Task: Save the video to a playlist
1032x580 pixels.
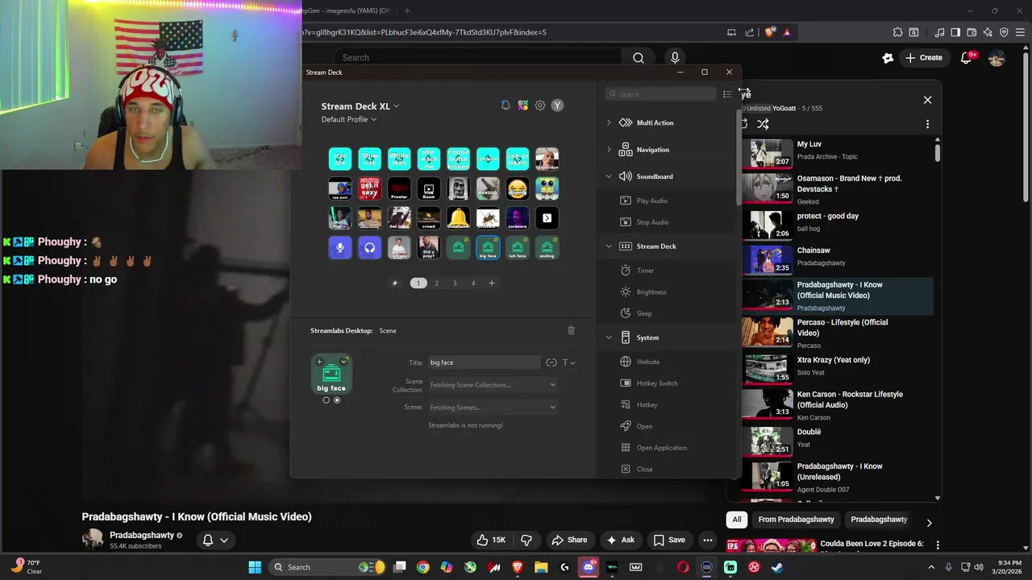Action: tap(669, 540)
